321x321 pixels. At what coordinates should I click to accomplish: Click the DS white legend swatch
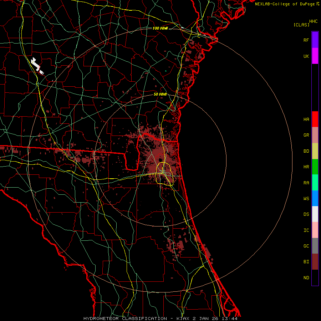coord(315,214)
